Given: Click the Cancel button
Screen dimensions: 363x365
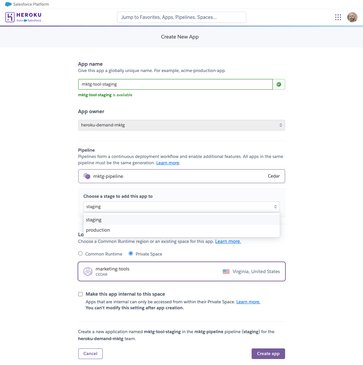Looking at the screenshot, I should [x=90, y=354].
